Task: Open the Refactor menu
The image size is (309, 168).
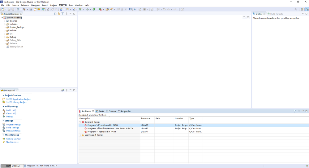Action: [x=25, y=5]
